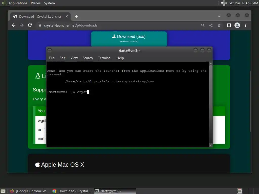Click the terminal window menu button
The height and width of the screenshot is (194, 259).
click(50, 50)
